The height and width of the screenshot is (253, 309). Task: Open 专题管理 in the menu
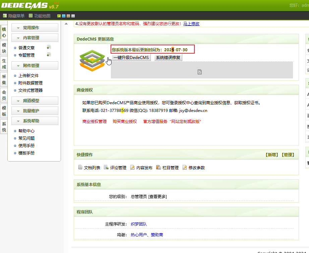[x=26, y=55]
